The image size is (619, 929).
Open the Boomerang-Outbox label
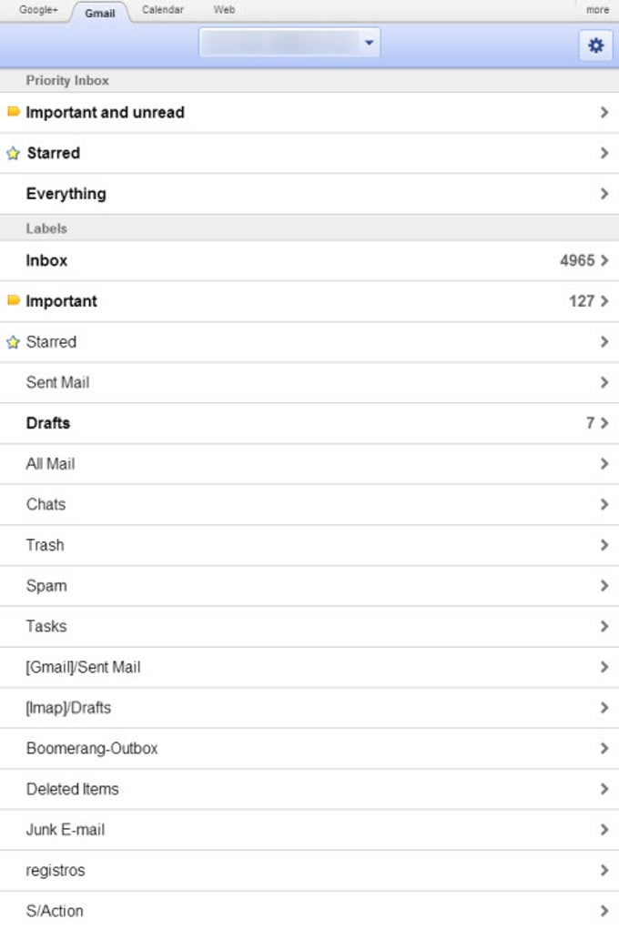309,748
